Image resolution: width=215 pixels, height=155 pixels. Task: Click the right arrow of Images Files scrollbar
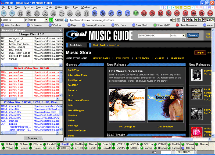61,65
